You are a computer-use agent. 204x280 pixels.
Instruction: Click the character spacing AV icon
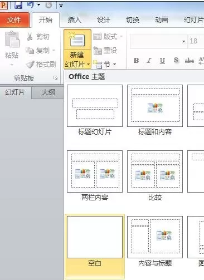tap(201, 61)
